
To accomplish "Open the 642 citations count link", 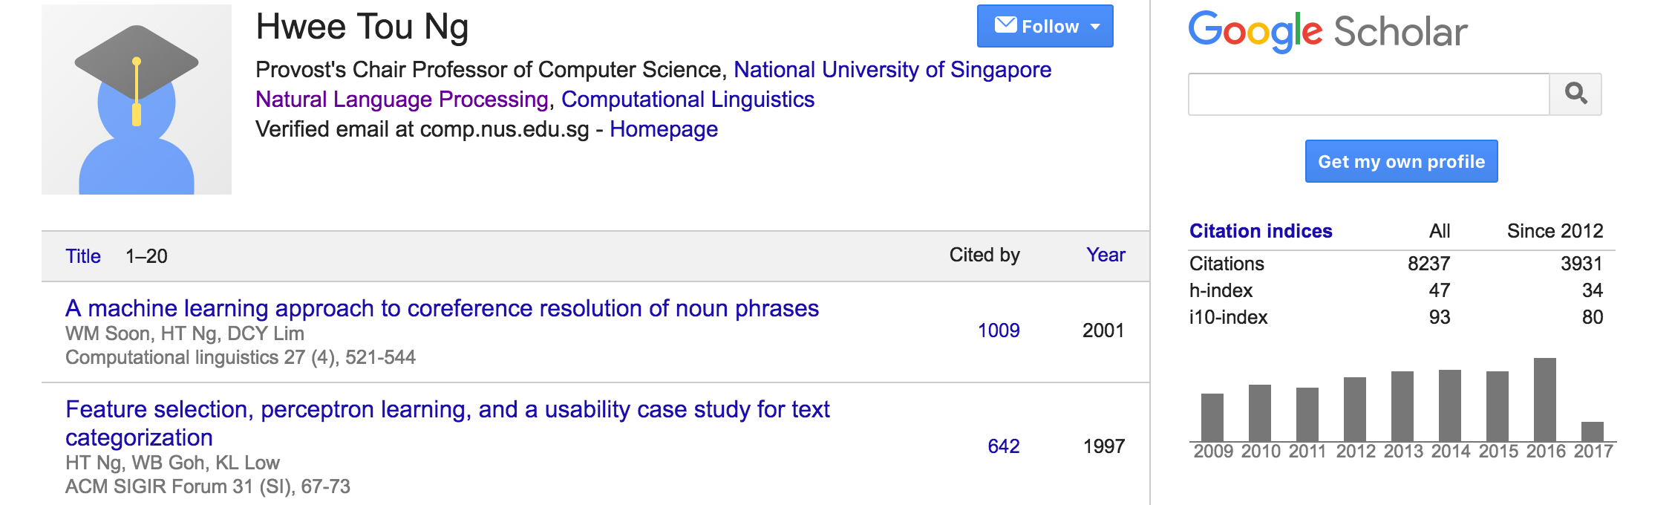I will (x=1003, y=446).
